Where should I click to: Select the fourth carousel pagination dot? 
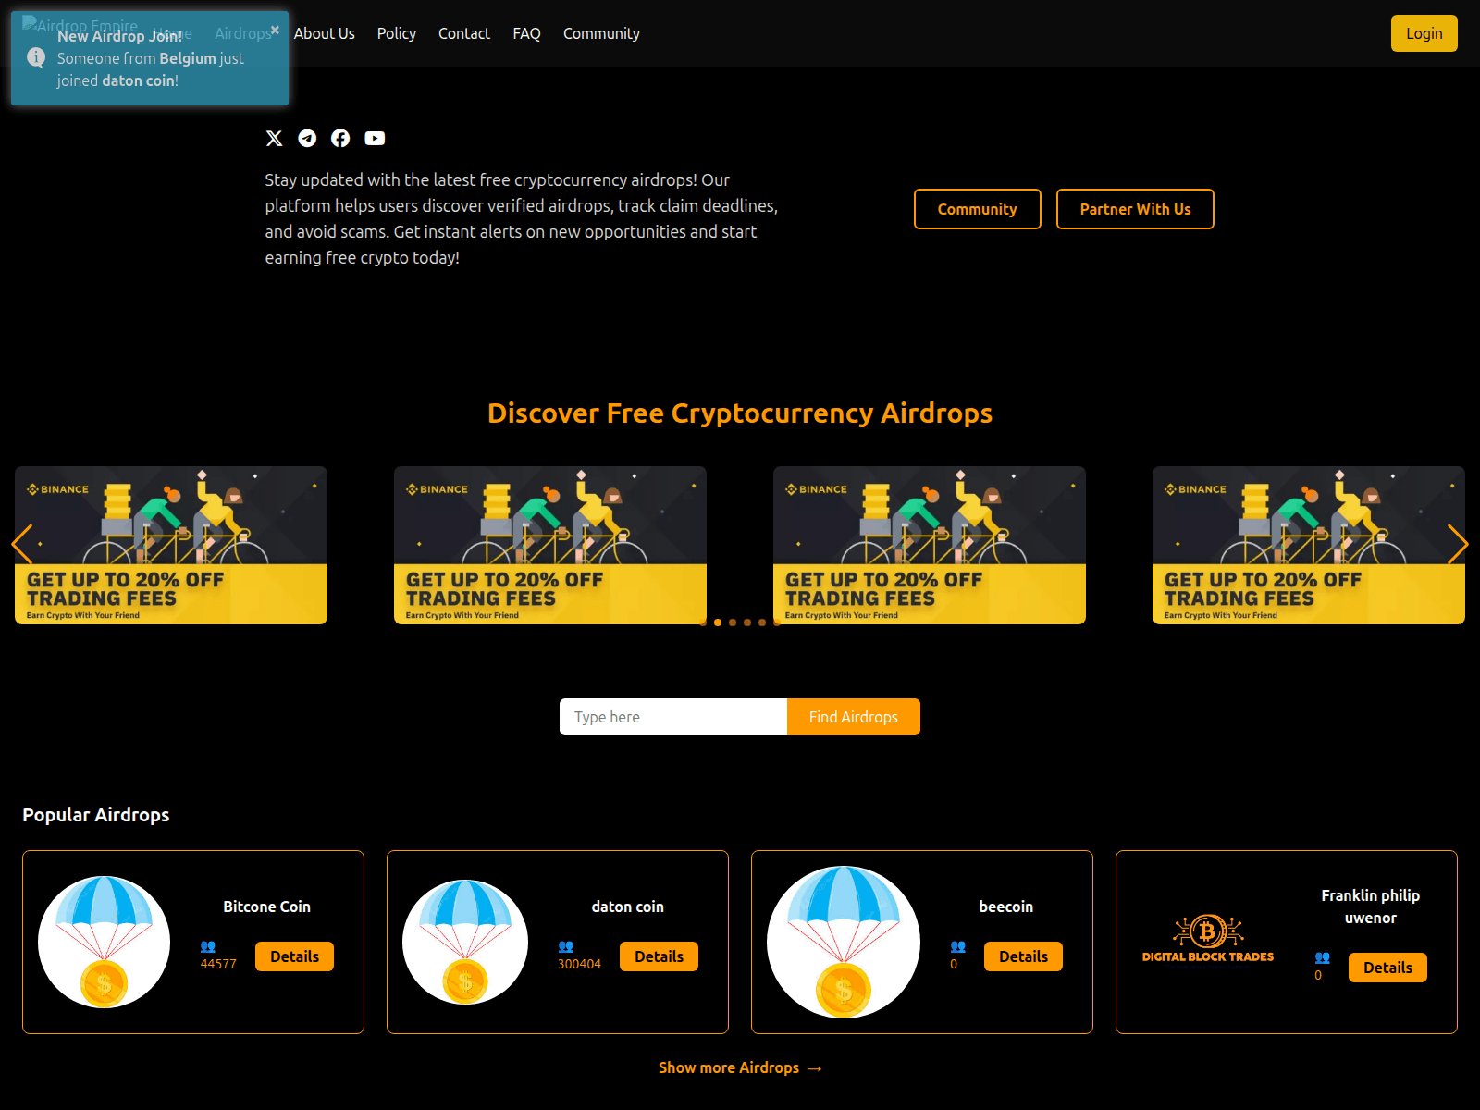747,623
